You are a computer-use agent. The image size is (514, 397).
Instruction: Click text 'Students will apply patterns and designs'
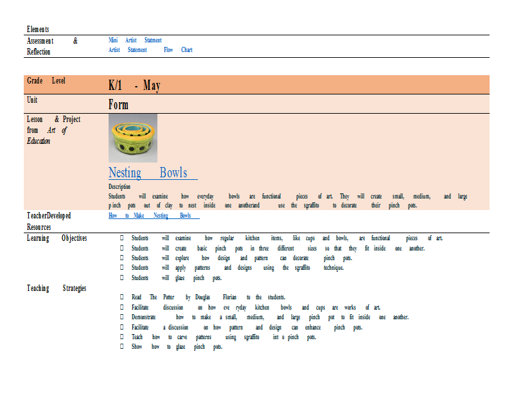click(x=238, y=268)
